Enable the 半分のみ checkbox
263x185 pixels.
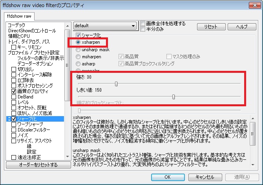point(143,29)
